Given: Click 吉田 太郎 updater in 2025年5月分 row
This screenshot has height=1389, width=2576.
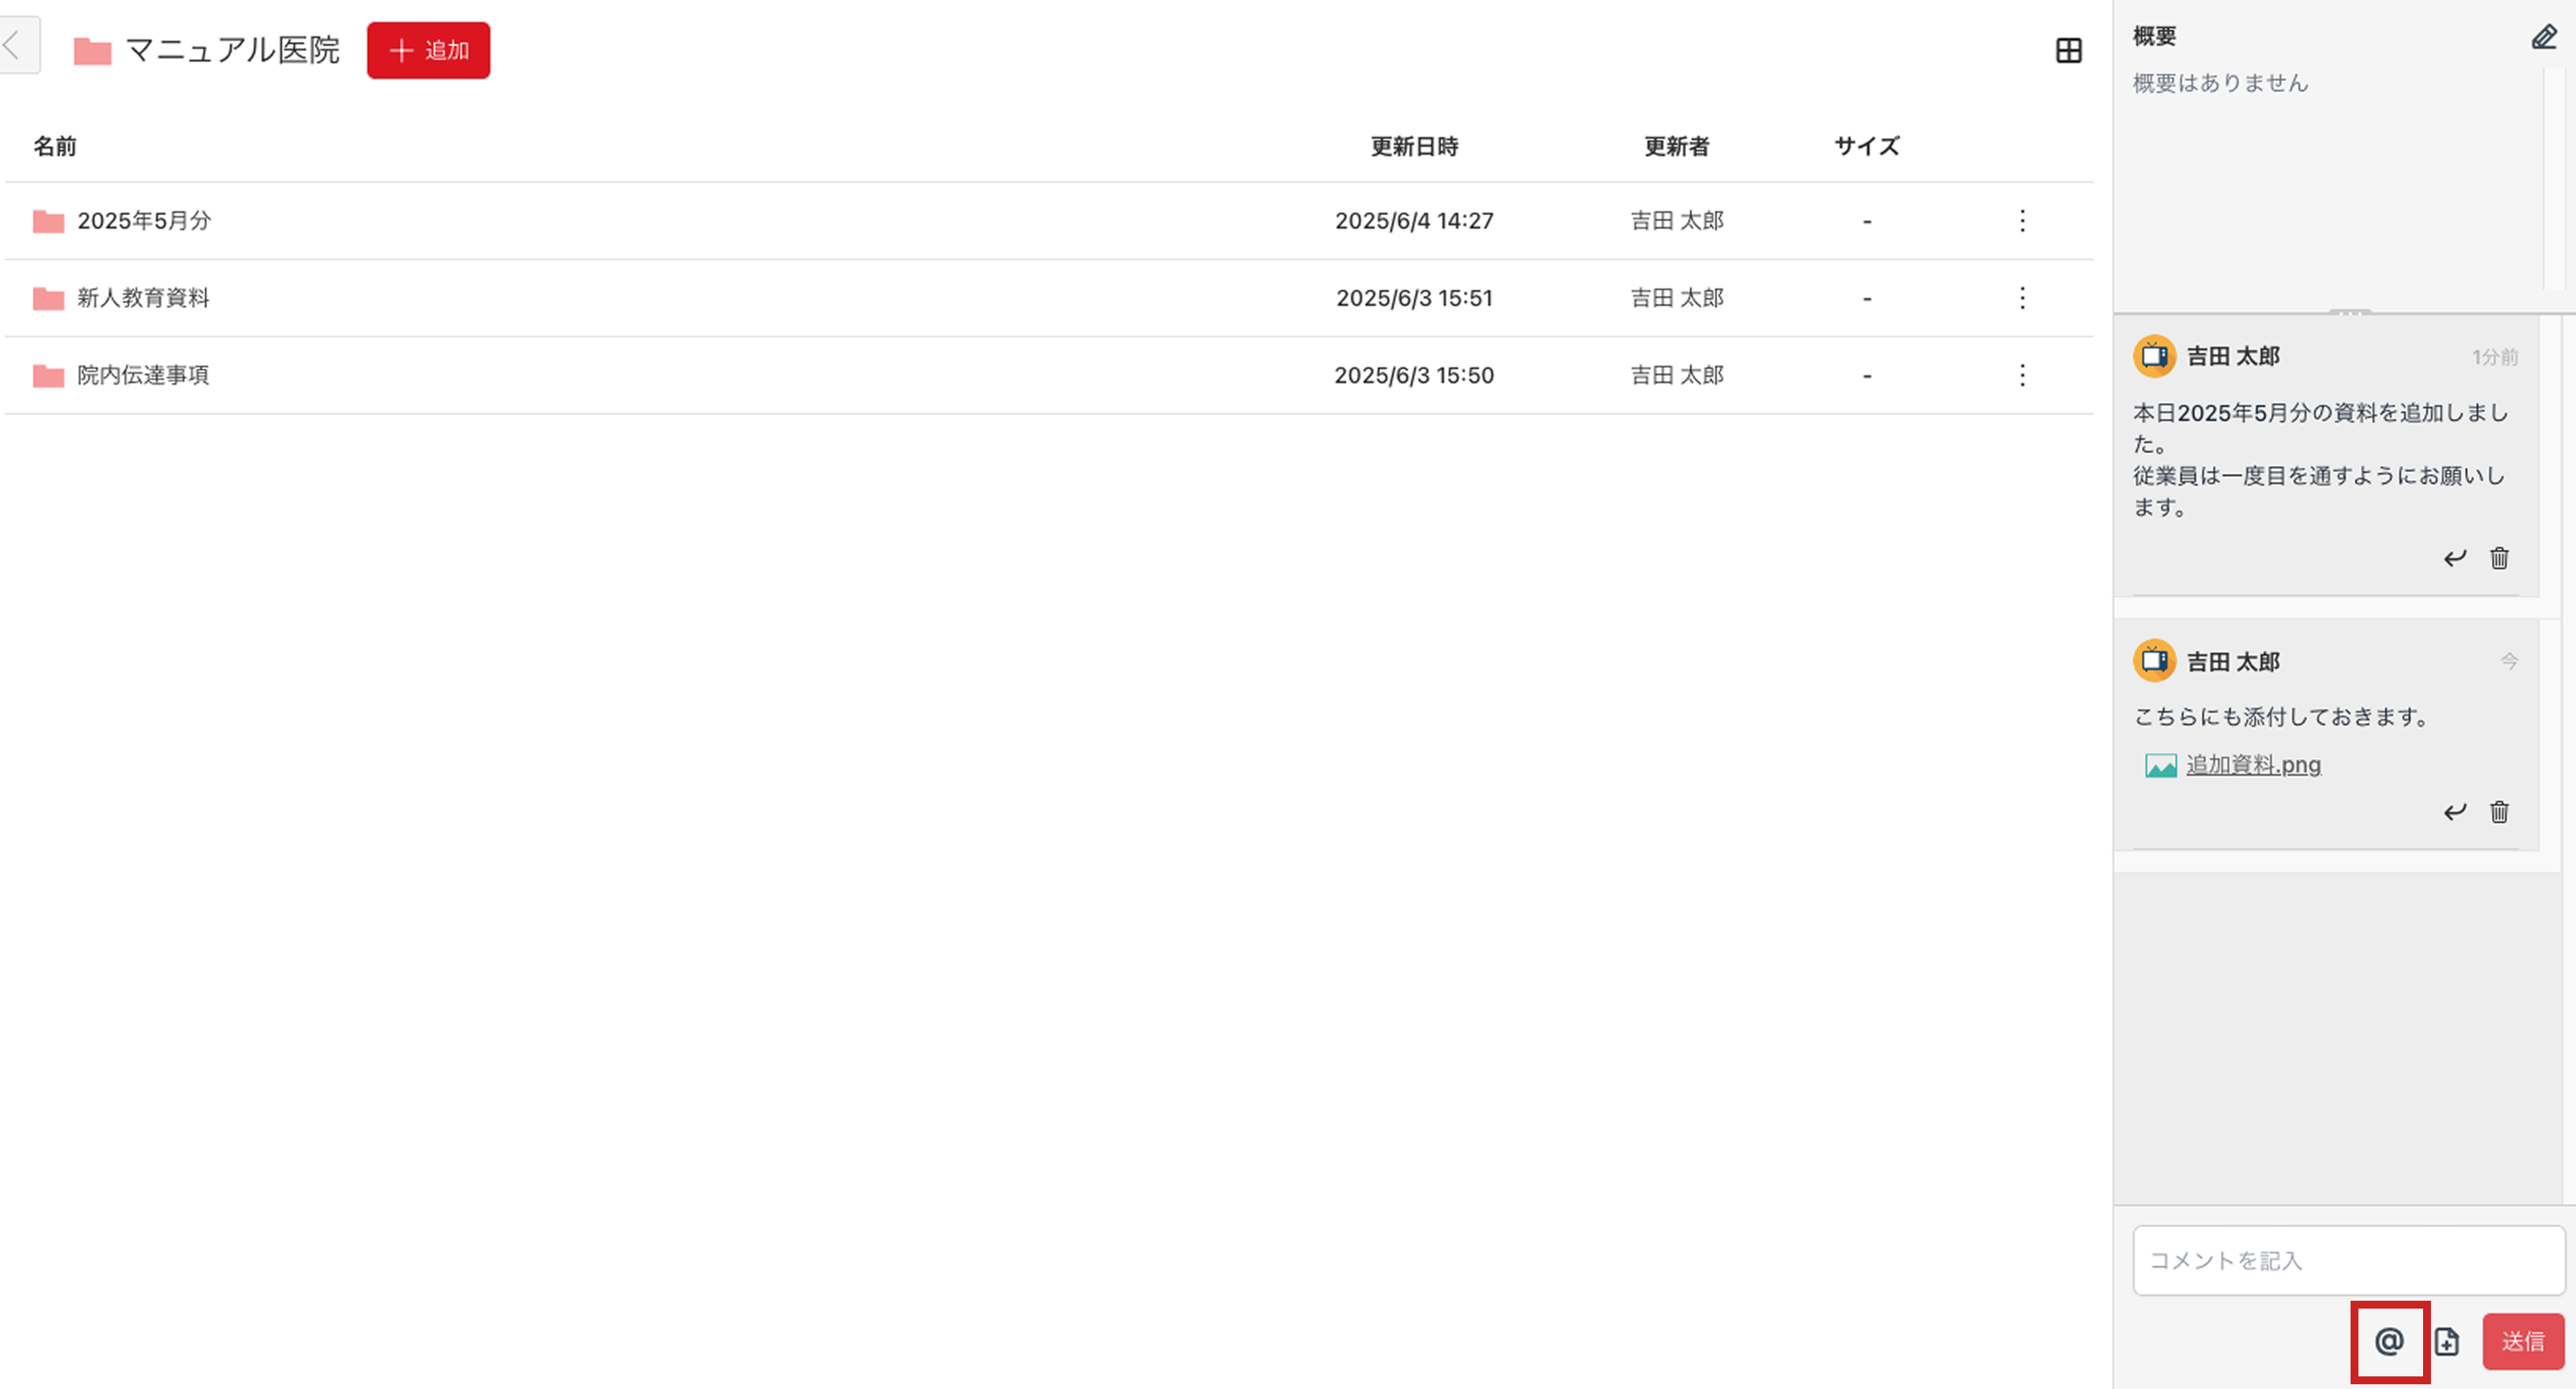Looking at the screenshot, I should (1677, 221).
